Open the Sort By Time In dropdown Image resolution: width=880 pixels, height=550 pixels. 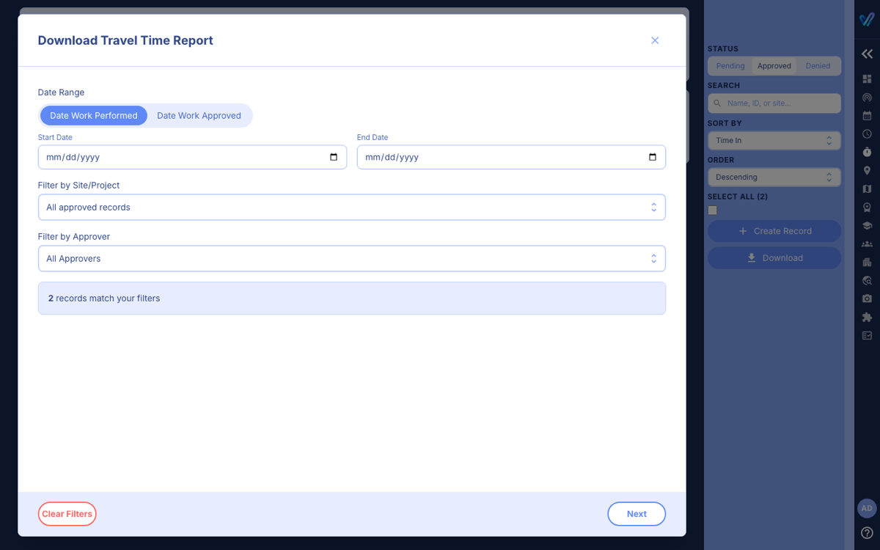(x=774, y=140)
